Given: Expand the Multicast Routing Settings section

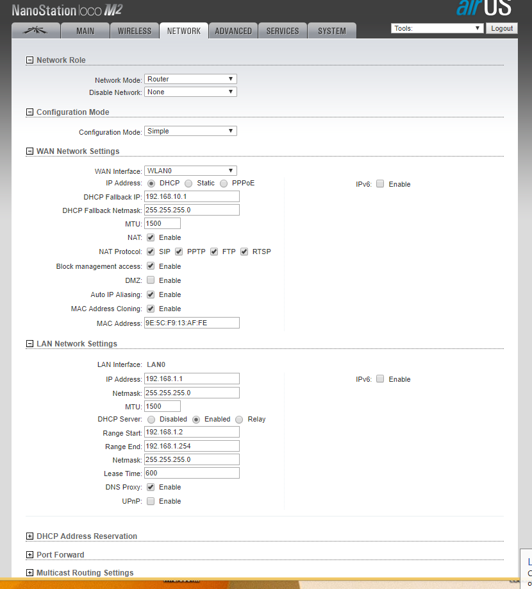Looking at the screenshot, I should coord(29,572).
